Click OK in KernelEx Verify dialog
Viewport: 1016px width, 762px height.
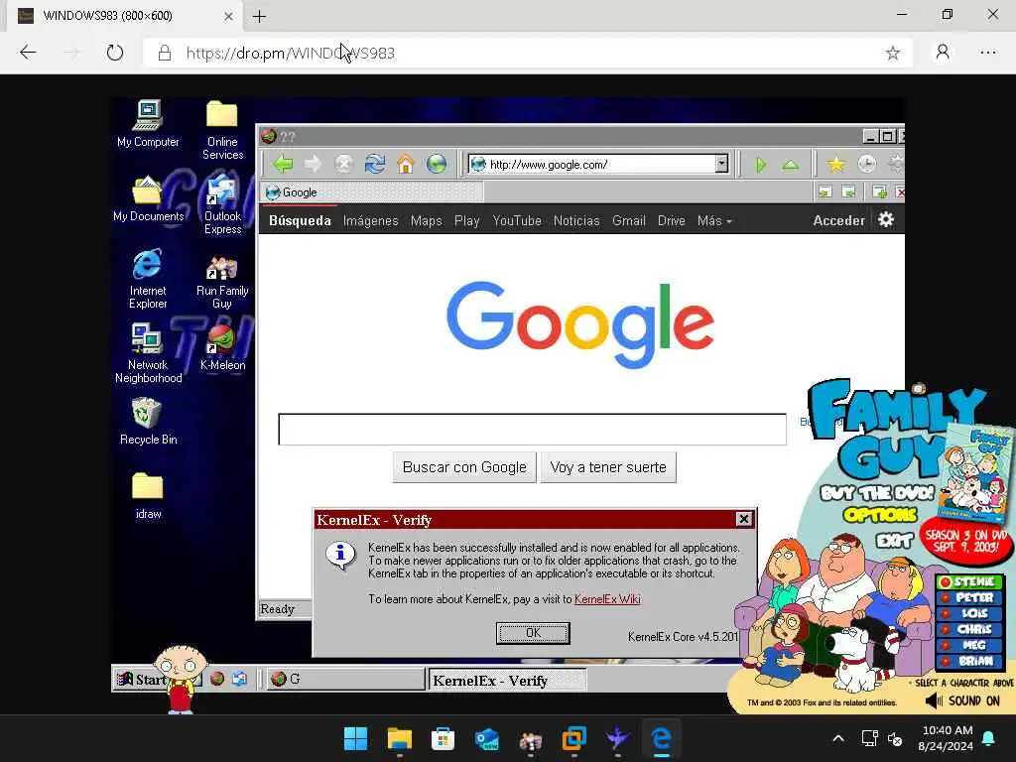tap(533, 633)
